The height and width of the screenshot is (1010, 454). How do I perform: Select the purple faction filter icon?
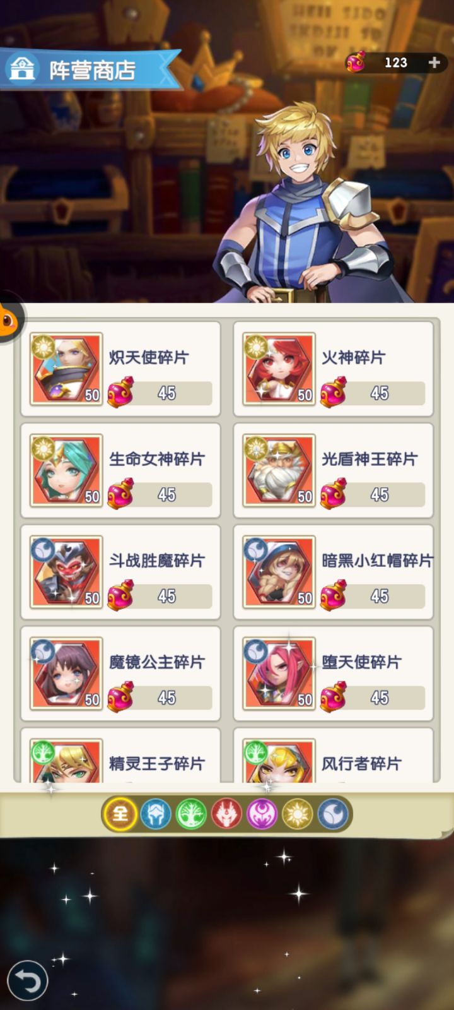coord(262,814)
